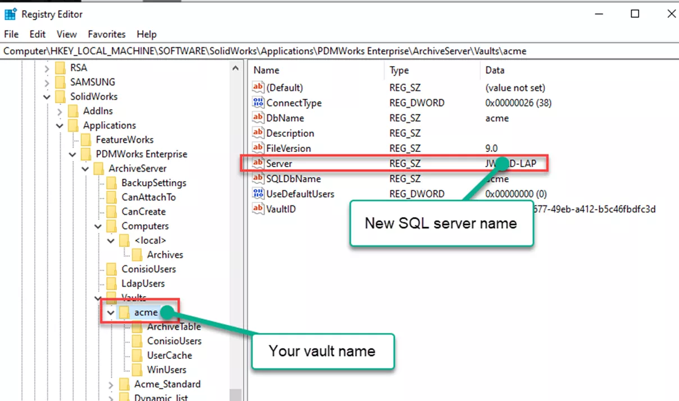Screen dimensions: 679x401
Task: Collapse the SolidWorks key
Action: pyautogui.click(x=47, y=96)
